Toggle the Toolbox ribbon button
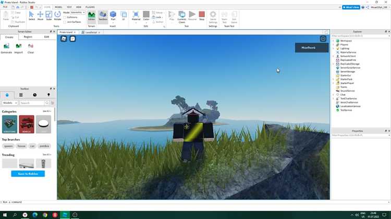 coord(103,16)
